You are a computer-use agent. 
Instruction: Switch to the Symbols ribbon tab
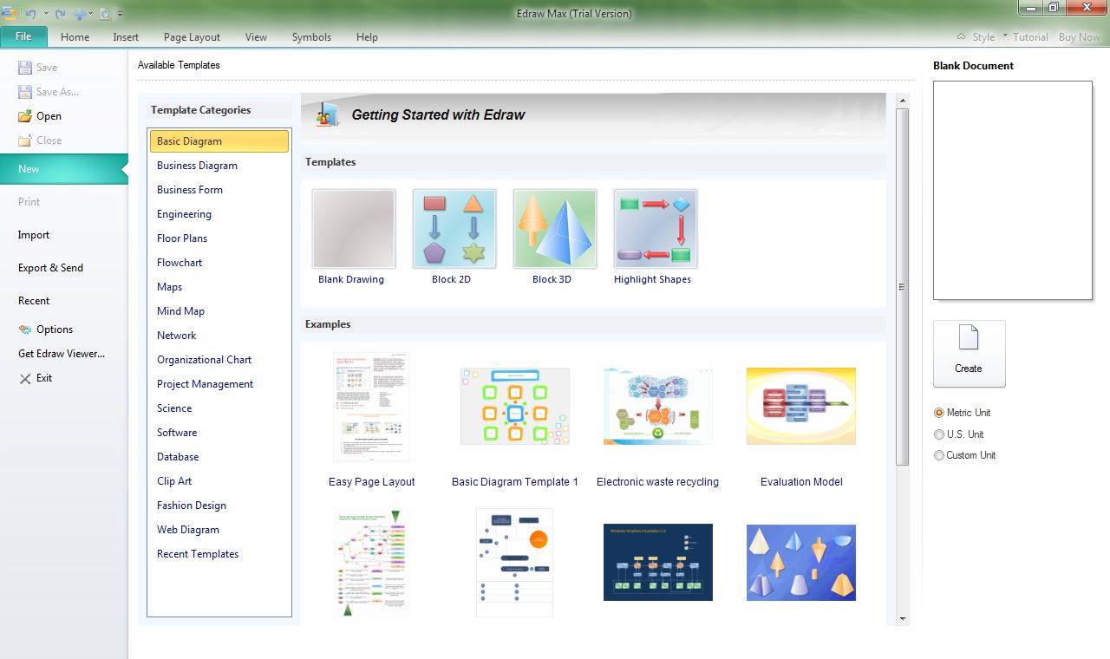point(311,37)
